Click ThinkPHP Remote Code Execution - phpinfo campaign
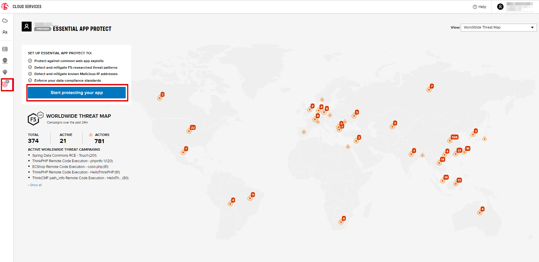Screen dimensions: 539x262 72,161
